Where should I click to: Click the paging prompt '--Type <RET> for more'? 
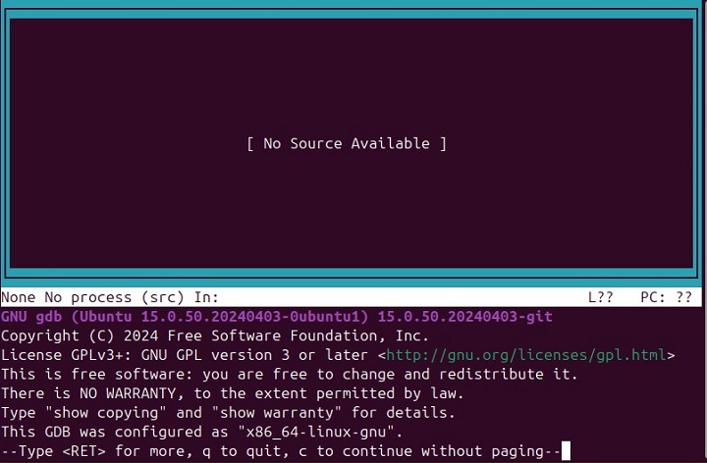coord(281,451)
